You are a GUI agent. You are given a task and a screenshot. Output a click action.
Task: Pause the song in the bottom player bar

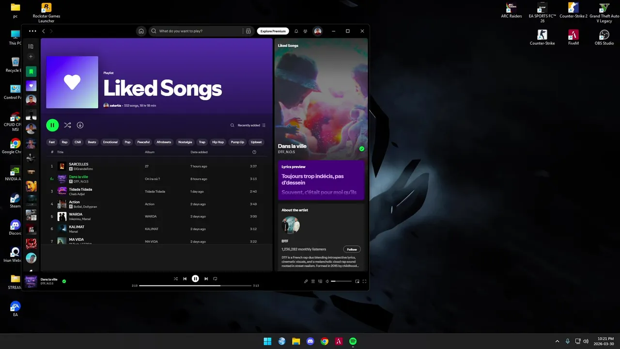(195, 279)
